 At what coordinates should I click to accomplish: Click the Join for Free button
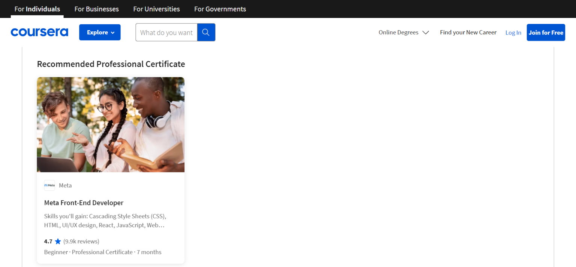[x=546, y=33]
